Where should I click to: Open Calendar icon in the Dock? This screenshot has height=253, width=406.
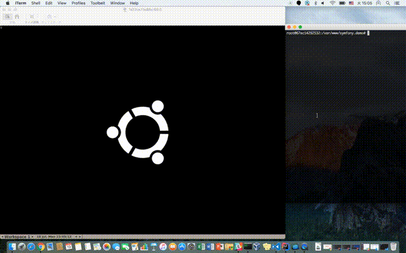click(69, 247)
